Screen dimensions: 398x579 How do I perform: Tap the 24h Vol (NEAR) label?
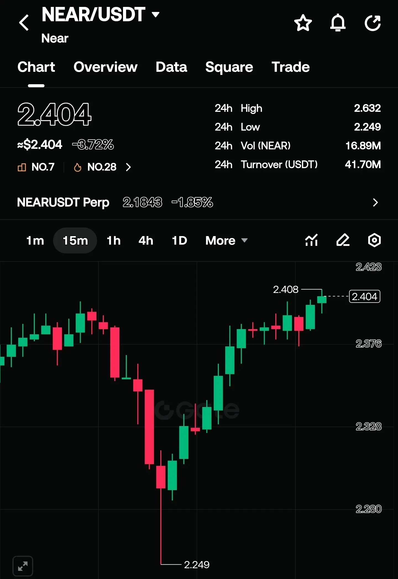[253, 146]
